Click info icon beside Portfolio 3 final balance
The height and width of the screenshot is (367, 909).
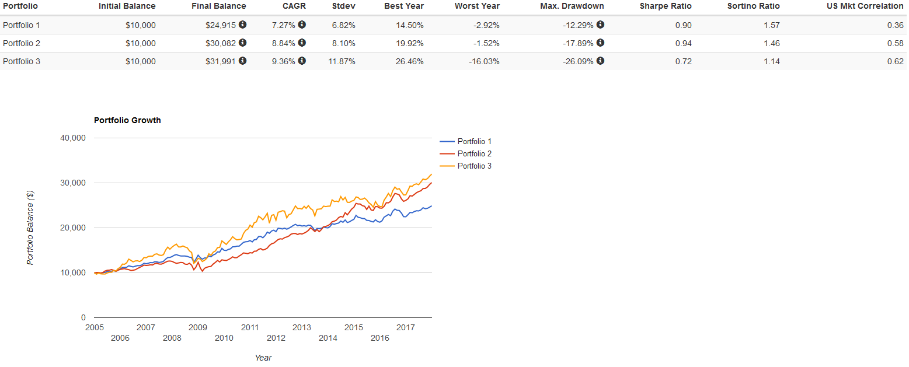pos(242,61)
